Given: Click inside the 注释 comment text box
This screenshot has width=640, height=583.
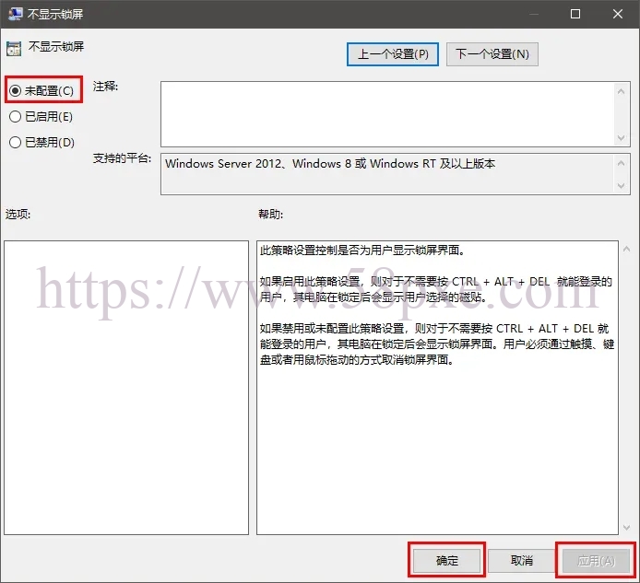Looking at the screenshot, I should point(387,114).
